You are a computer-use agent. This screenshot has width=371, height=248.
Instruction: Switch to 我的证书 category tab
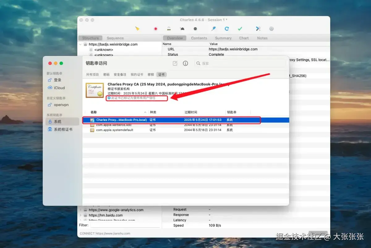(137, 75)
